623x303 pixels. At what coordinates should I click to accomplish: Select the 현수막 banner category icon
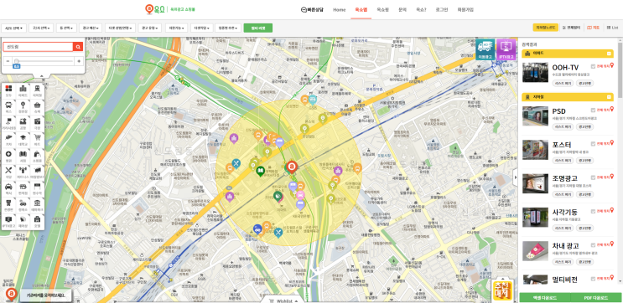click(x=38, y=188)
